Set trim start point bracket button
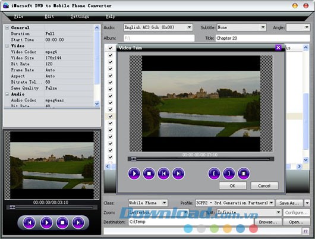This screenshot has width=315, height=239. (x=214, y=173)
